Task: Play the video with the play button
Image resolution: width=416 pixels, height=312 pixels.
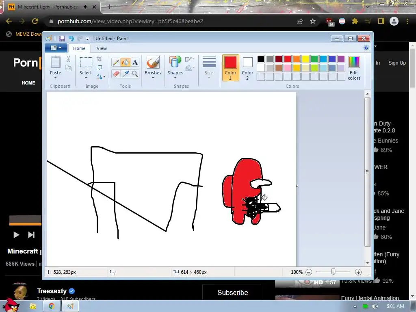Action: [16, 235]
